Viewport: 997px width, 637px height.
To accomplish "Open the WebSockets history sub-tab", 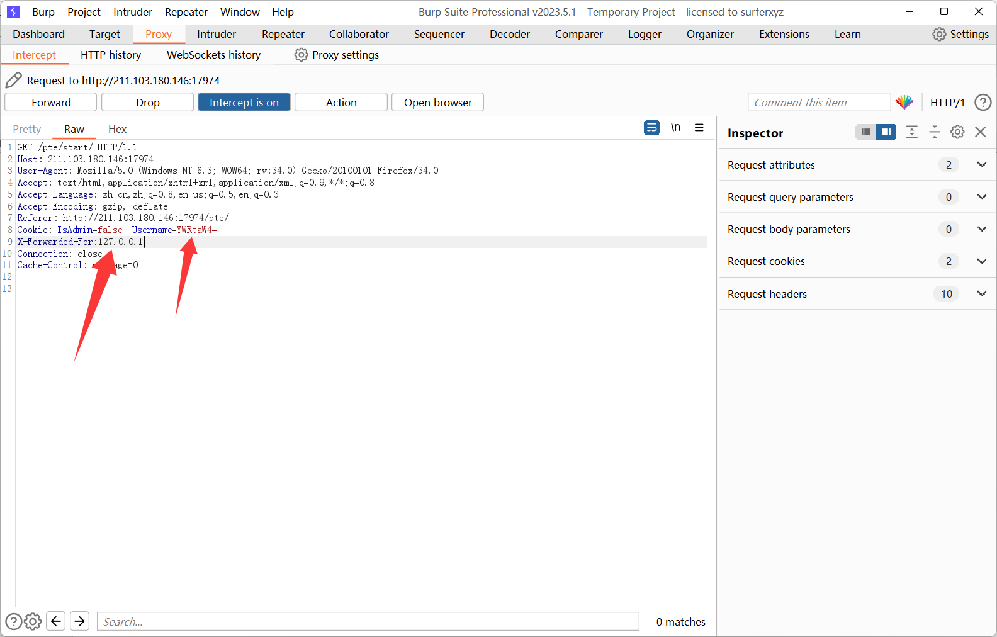I will pyautogui.click(x=213, y=55).
